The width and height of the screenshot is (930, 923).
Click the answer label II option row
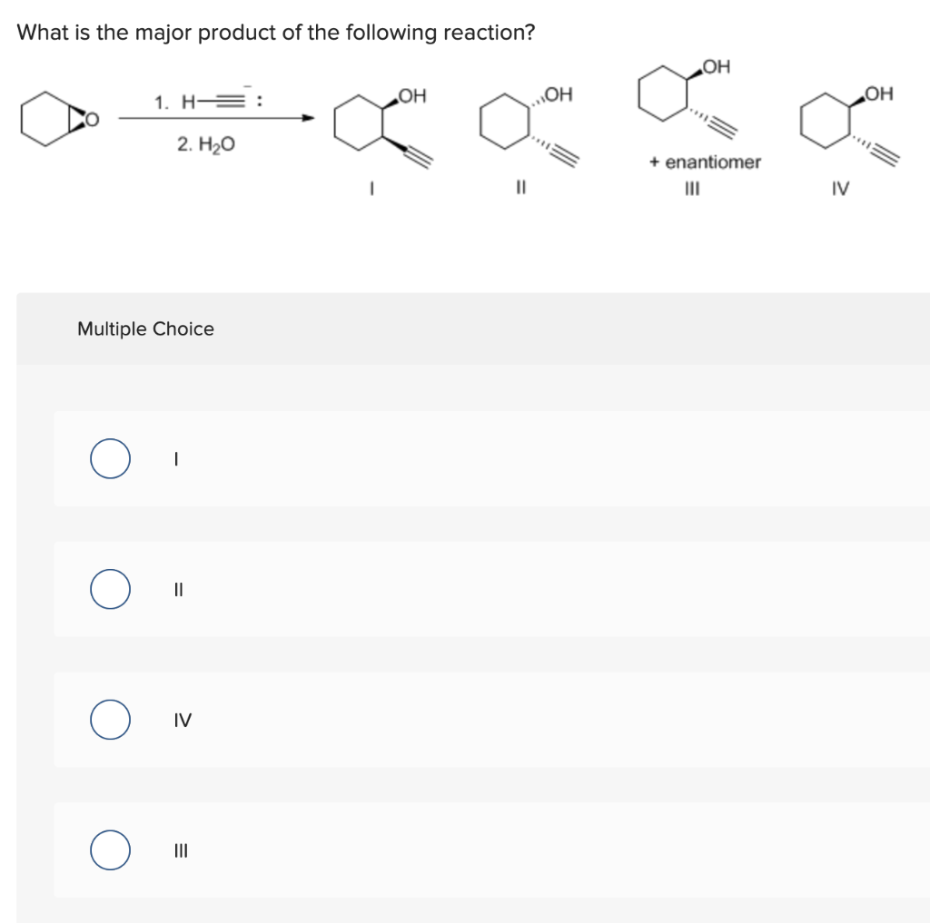click(491, 589)
